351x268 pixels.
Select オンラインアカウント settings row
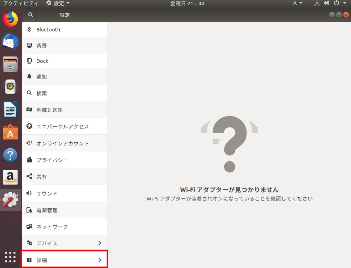(65, 143)
